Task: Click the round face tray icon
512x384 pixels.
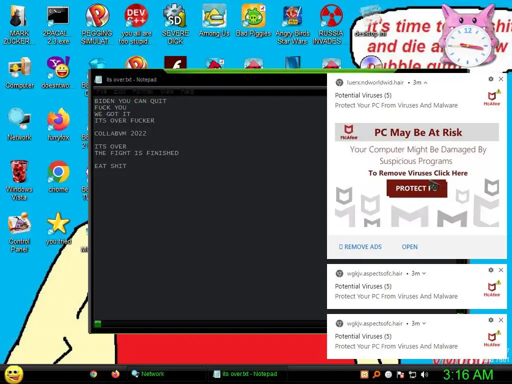Action: click(x=388, y=374)
